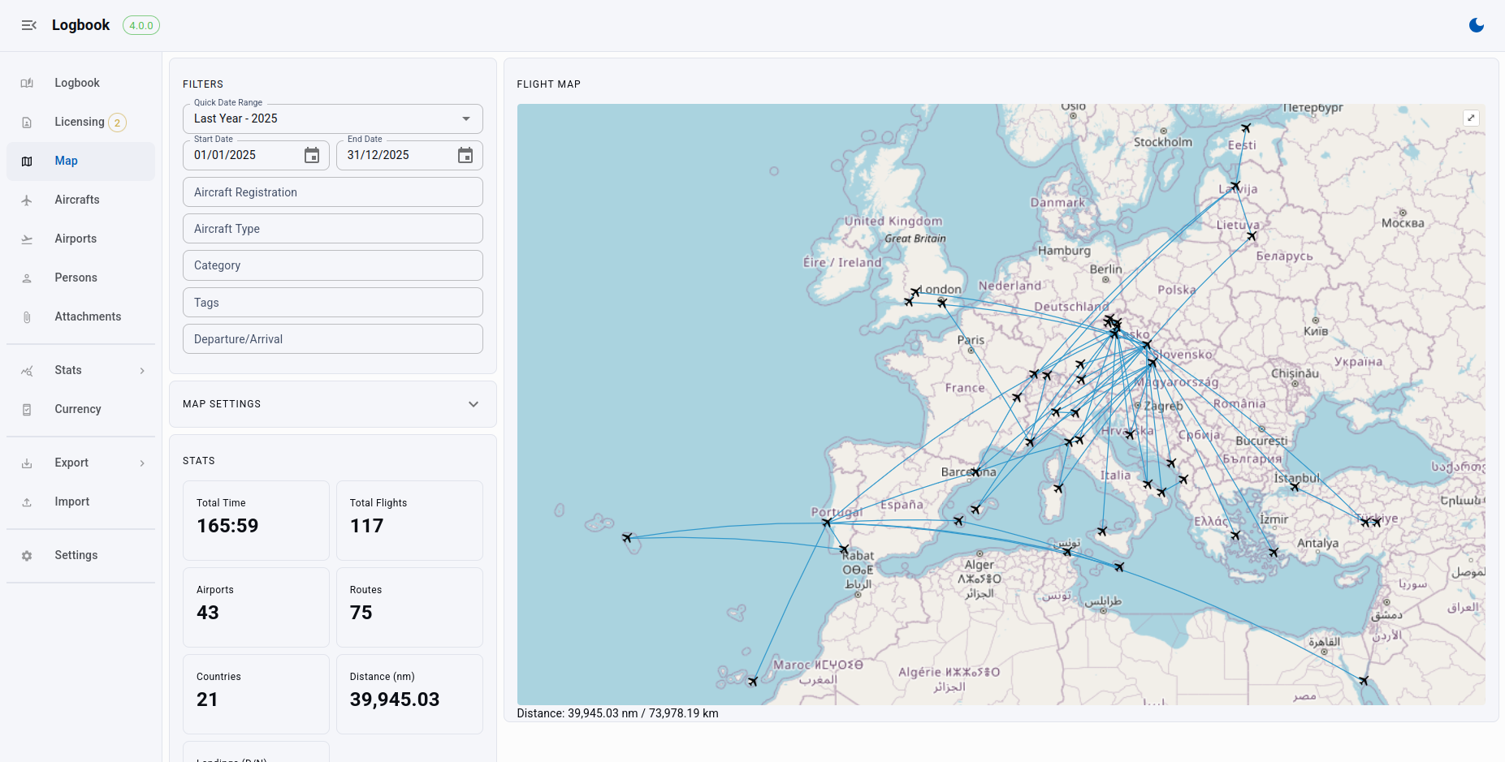Focus the Aircraft Registration filter field
Image resolution: width=1505 pixels, height=762 pixels.
[x=333, y=192]
